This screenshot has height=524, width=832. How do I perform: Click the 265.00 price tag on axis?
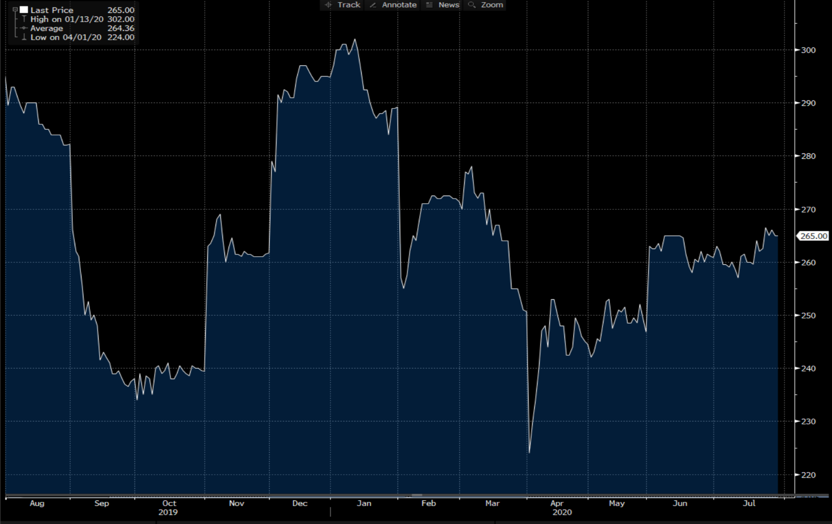(813, 236)
